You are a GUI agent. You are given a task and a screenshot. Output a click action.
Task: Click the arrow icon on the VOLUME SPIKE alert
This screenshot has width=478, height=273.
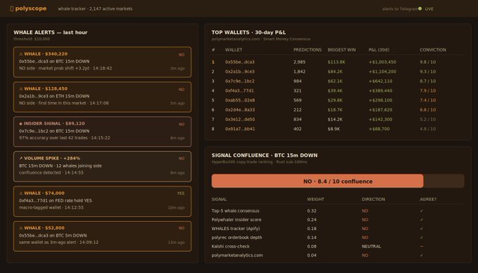[21, 158]
